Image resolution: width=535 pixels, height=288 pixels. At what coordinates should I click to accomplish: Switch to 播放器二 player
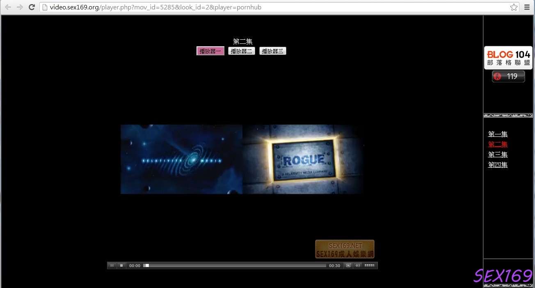242,51
